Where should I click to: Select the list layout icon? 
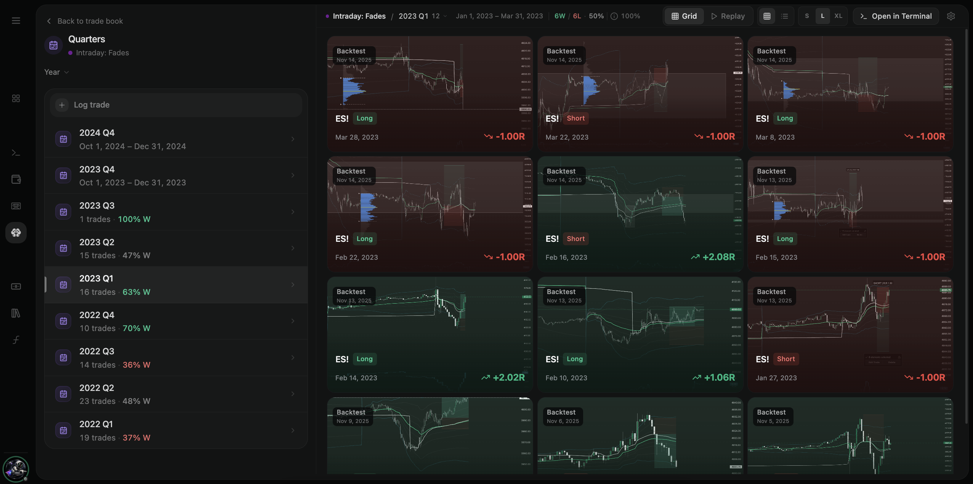click(784, 16)
